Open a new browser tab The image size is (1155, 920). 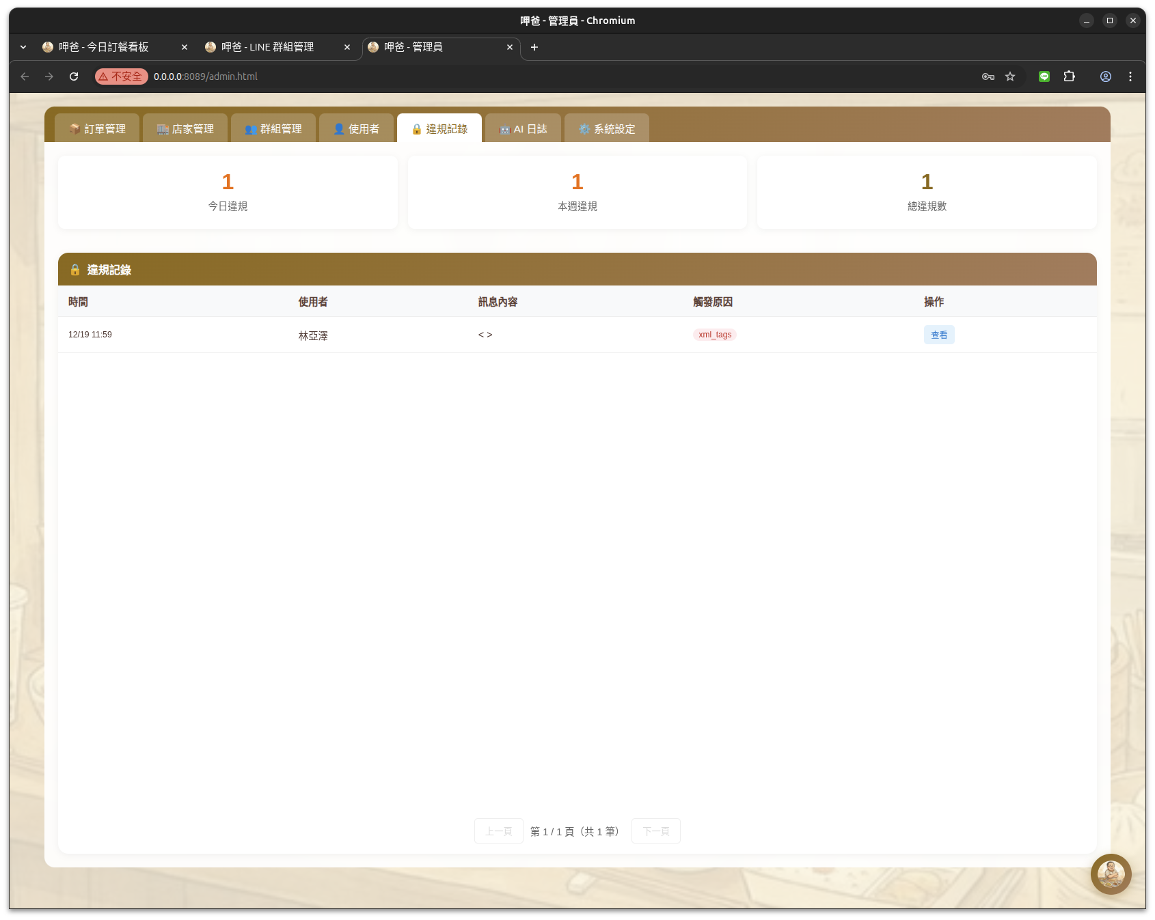[x=534, y=47]
